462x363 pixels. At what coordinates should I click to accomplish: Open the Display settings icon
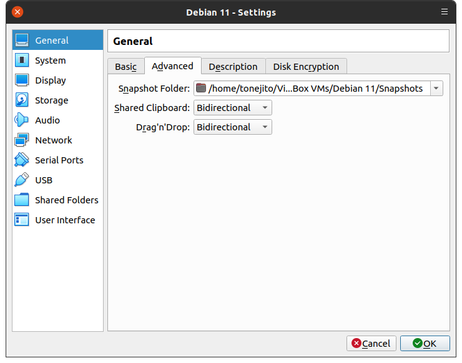[22, 80]
